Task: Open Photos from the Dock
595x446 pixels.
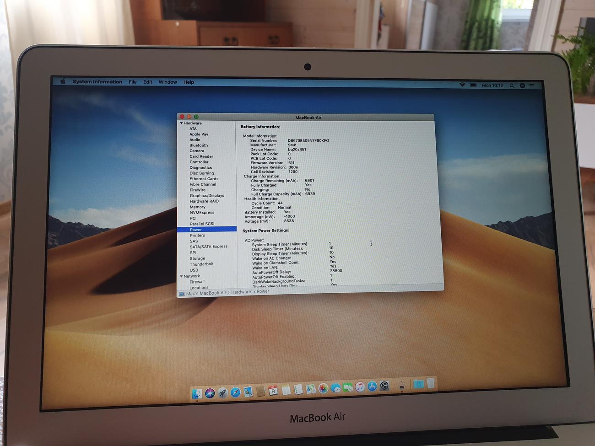Action: (x=323, y=388)
